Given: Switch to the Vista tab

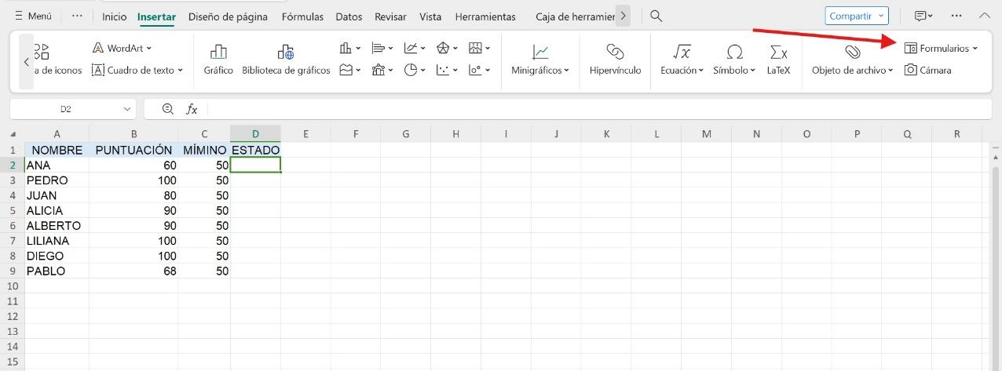Looking at the screenshot, I should [430, 16].
